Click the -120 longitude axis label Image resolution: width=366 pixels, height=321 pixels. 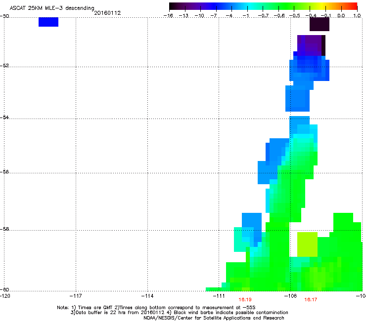[x=5, y=296]
